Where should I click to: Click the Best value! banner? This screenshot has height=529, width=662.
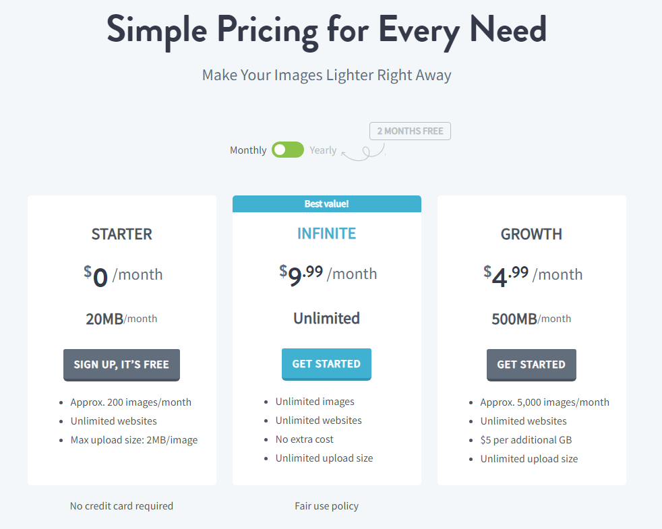point(327,204)
